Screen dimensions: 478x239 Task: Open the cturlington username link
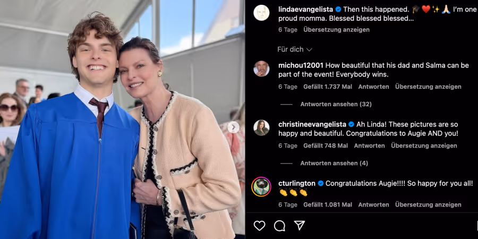(x=296, y=184)
